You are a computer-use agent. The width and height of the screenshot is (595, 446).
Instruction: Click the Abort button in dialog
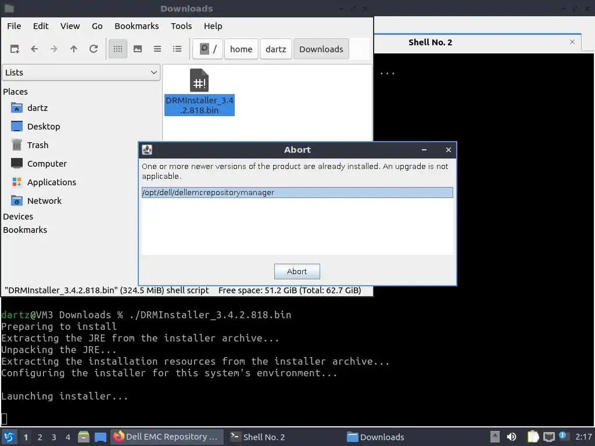(297, 272)
